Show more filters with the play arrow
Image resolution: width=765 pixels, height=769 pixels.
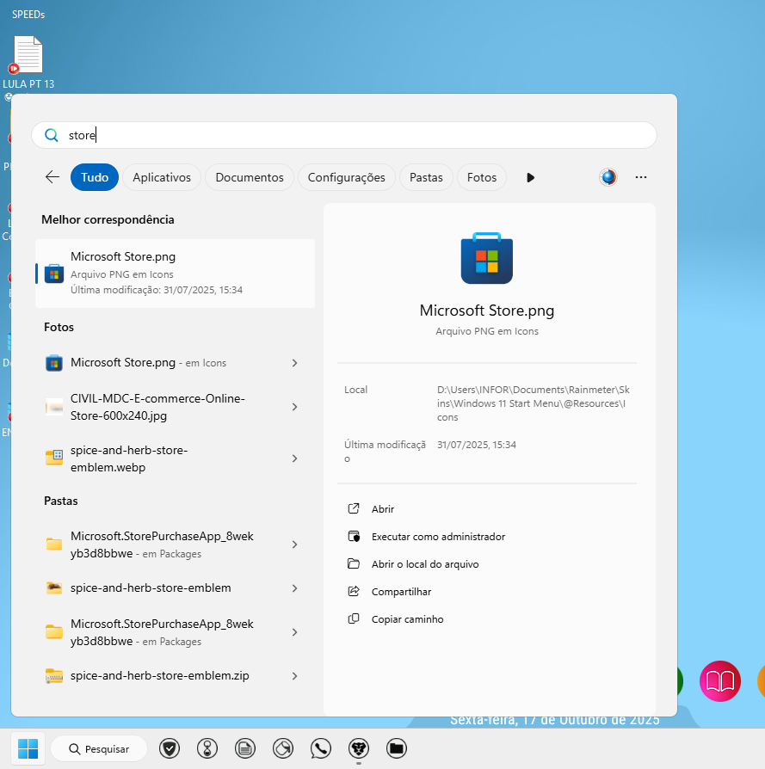click(530, 177)
